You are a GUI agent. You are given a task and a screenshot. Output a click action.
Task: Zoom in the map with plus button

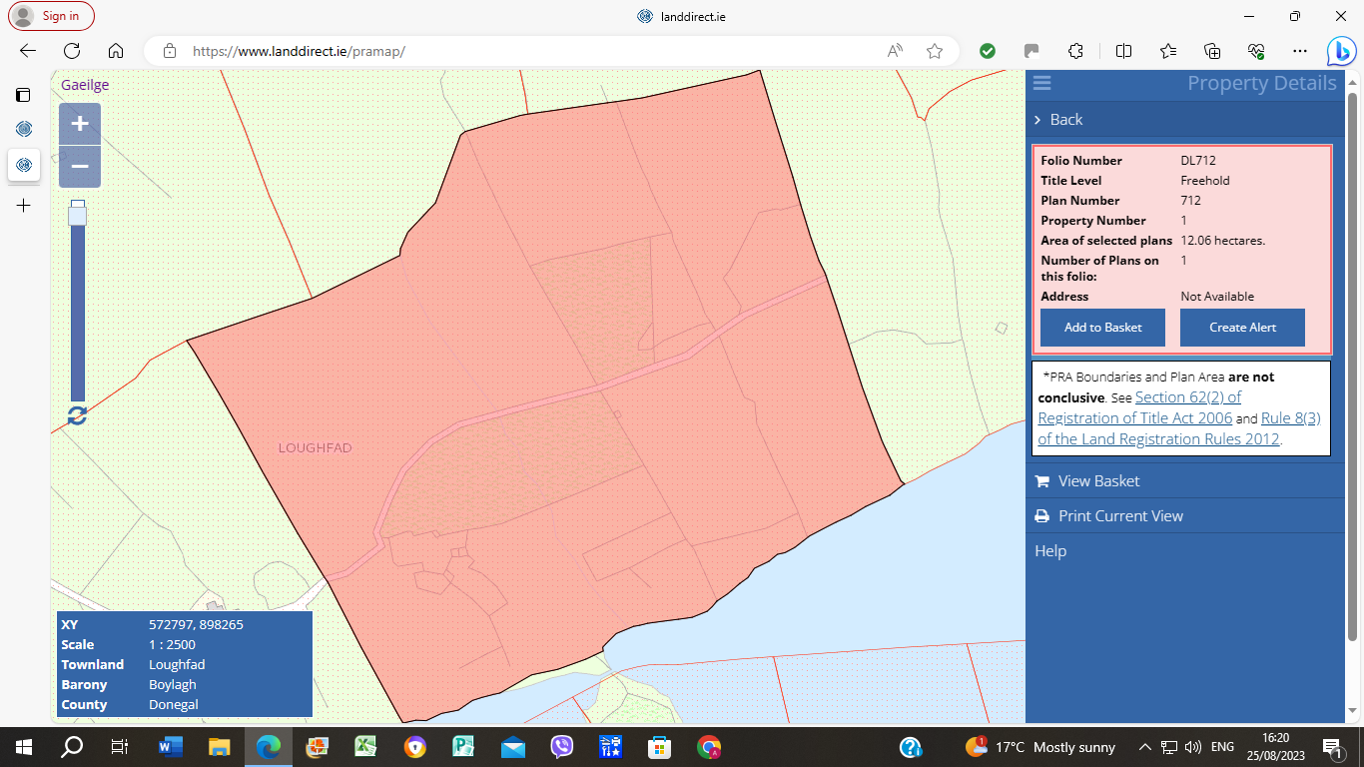pyautogui.click(x=80, y=124)
